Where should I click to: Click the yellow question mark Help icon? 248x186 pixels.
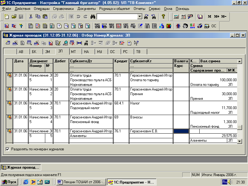[163, 17]
